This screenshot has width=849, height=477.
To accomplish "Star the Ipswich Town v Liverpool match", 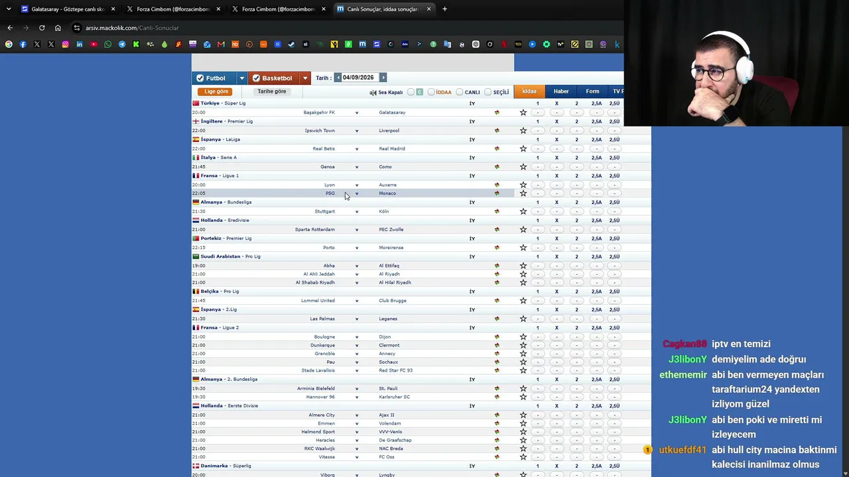I will coord(523,131).
